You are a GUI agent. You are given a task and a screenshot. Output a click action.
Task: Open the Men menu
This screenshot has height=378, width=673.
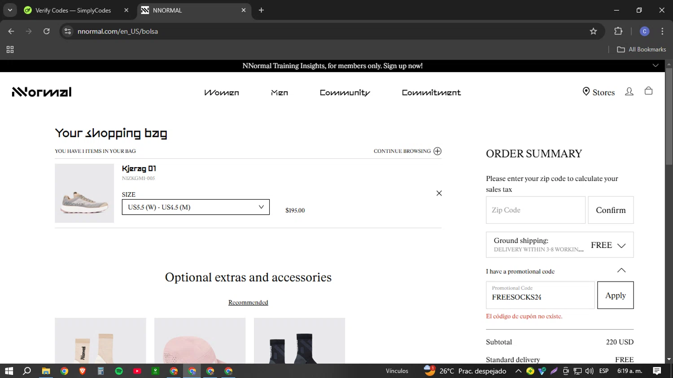pyautogui.click(x=280, y=92)
